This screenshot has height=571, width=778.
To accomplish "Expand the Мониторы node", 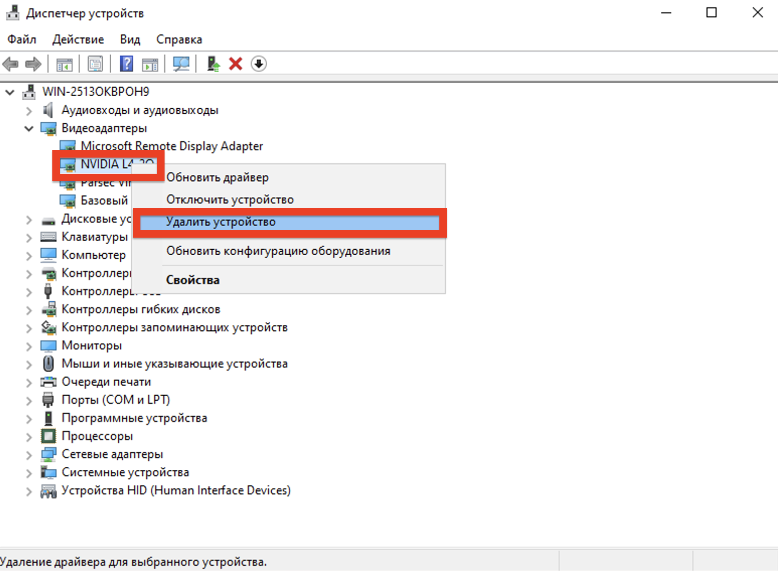I will click(29, 346).
